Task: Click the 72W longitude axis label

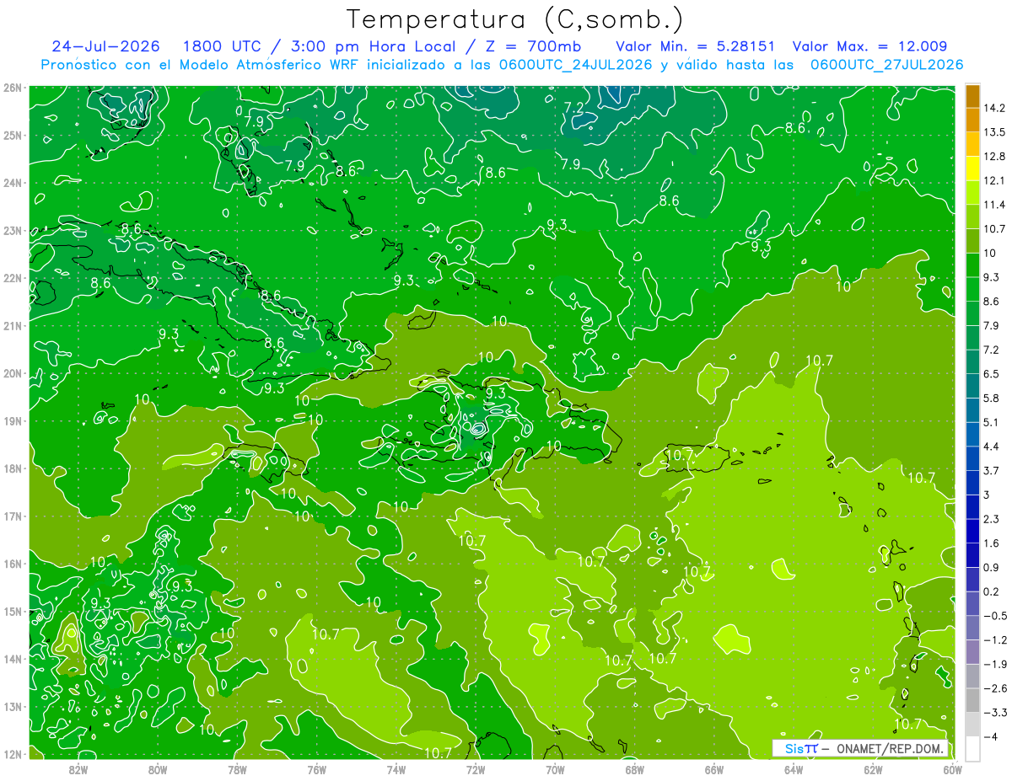Action: 476,769
